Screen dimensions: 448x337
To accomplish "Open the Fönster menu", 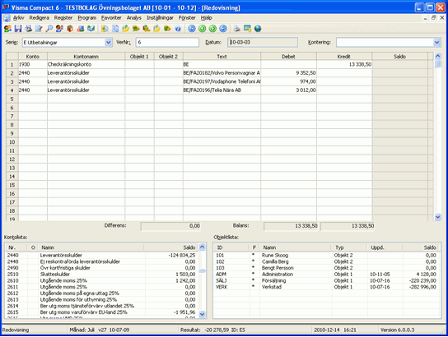I will [x=187, y=18].
